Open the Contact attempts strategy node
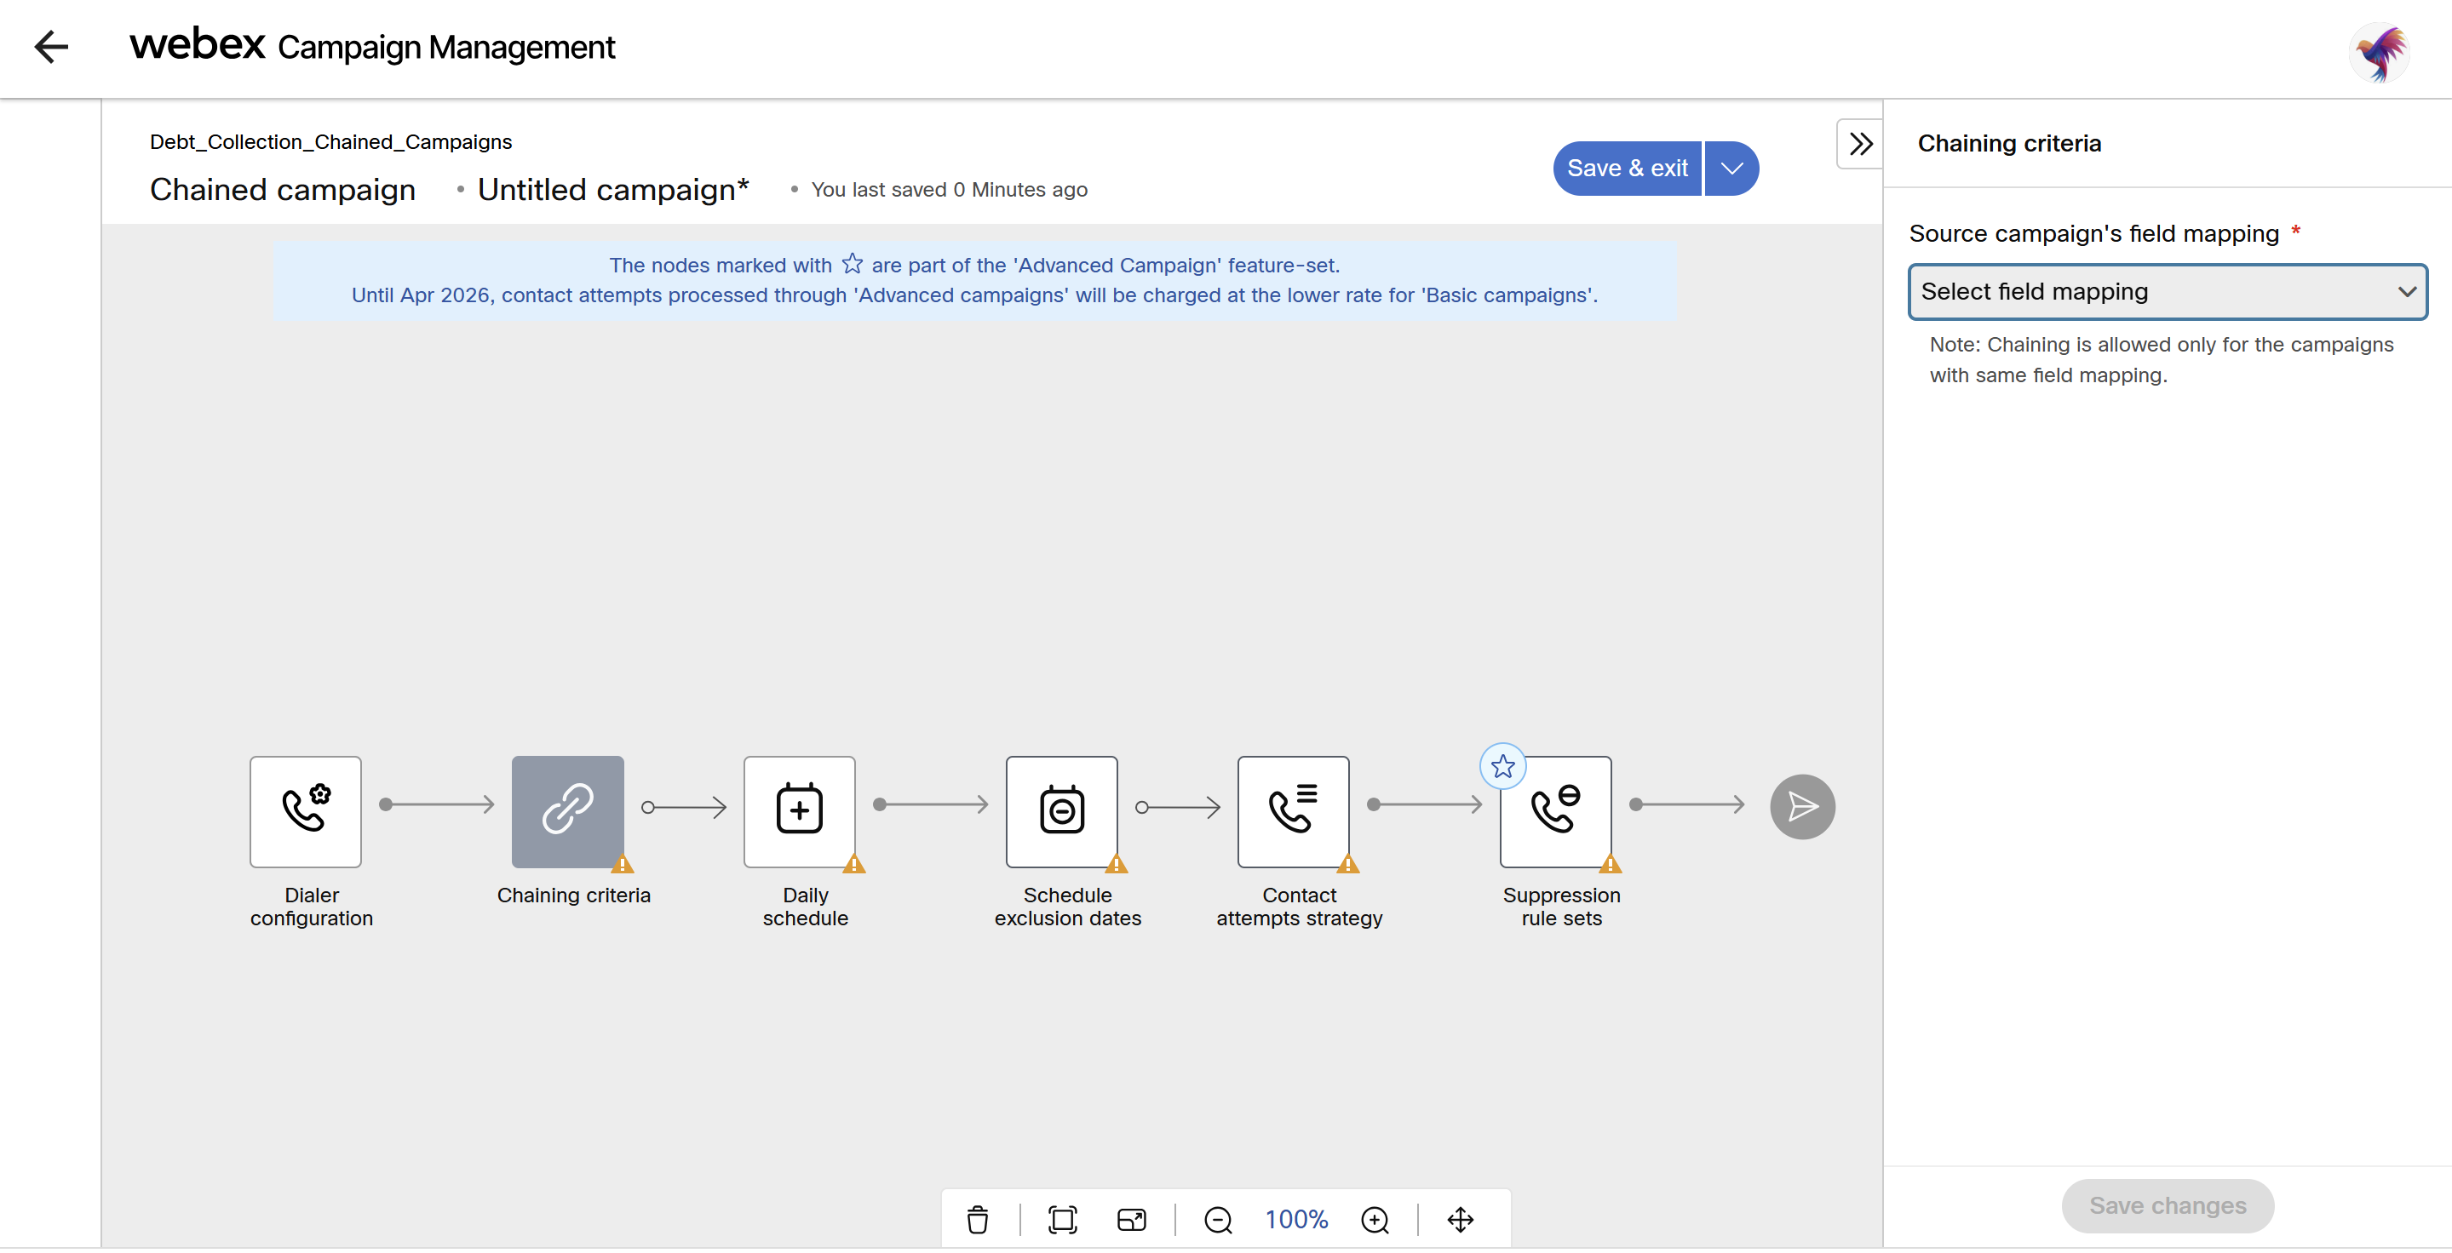The image size is (2452, 1253). pos(1293,810)
